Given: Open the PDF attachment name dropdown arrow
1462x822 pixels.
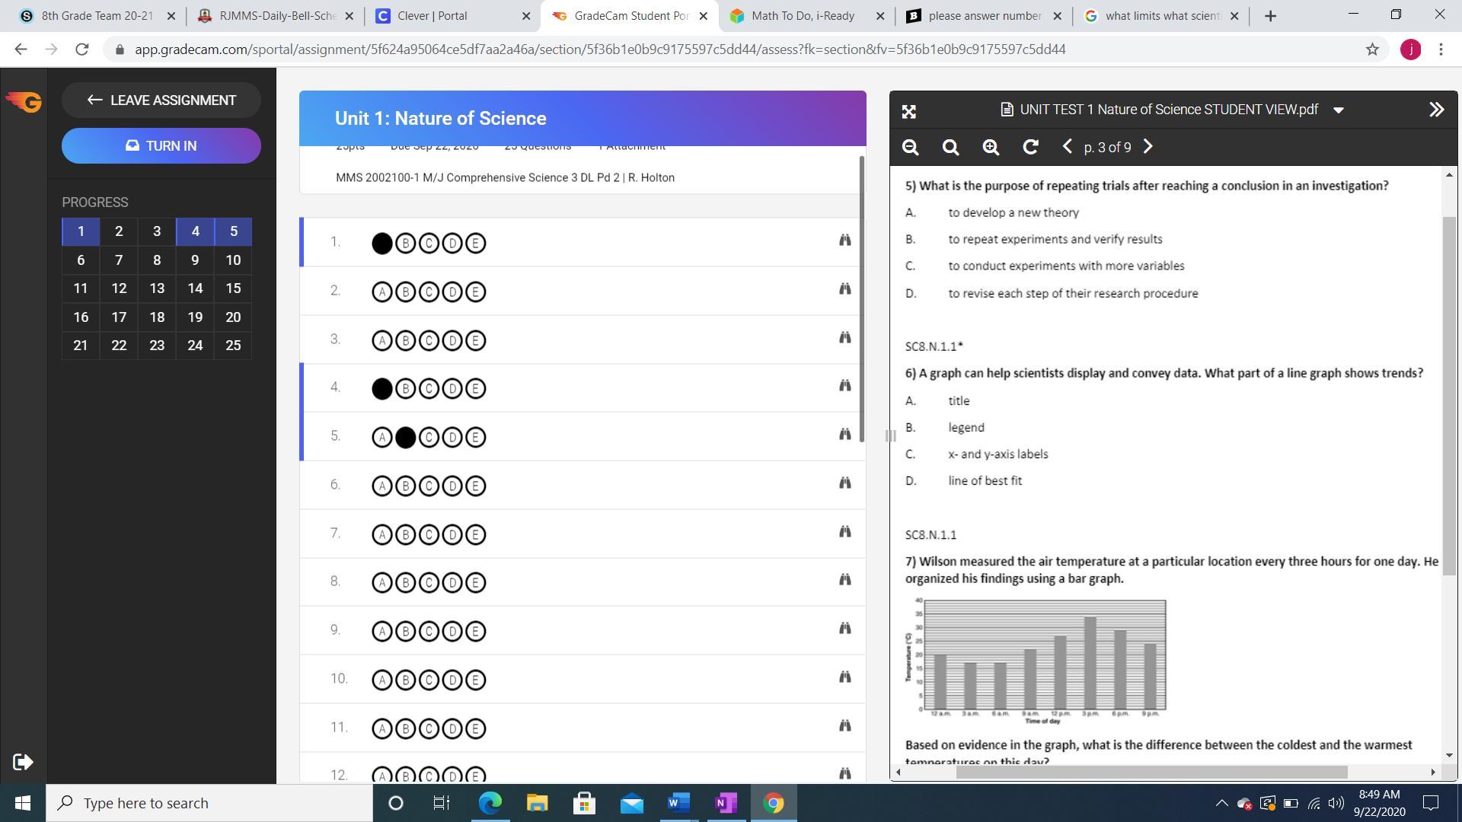Looking at the screenshot, I should point(1339,110).
